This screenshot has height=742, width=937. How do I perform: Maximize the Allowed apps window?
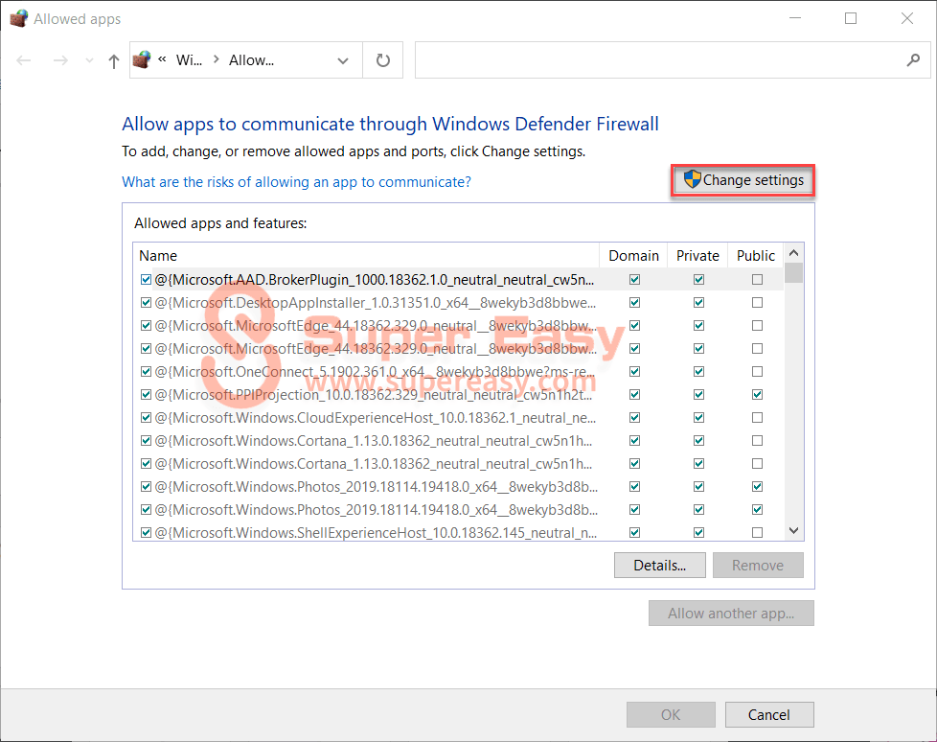point(851,18)
